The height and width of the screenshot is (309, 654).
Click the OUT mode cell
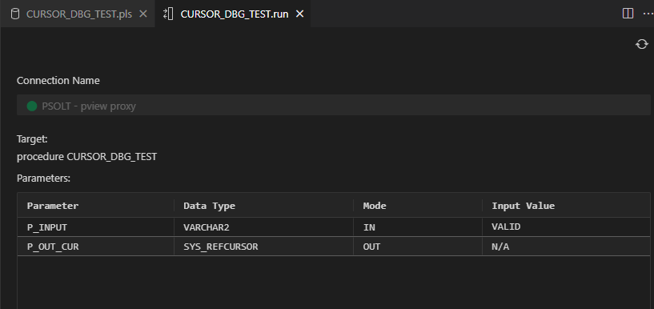click(418, 247)
